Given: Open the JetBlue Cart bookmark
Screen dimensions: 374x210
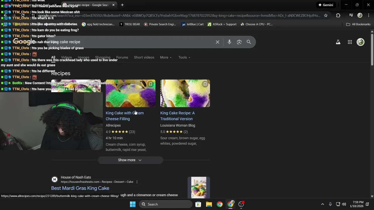Looking at the screenshot, I should click(193, 24).
